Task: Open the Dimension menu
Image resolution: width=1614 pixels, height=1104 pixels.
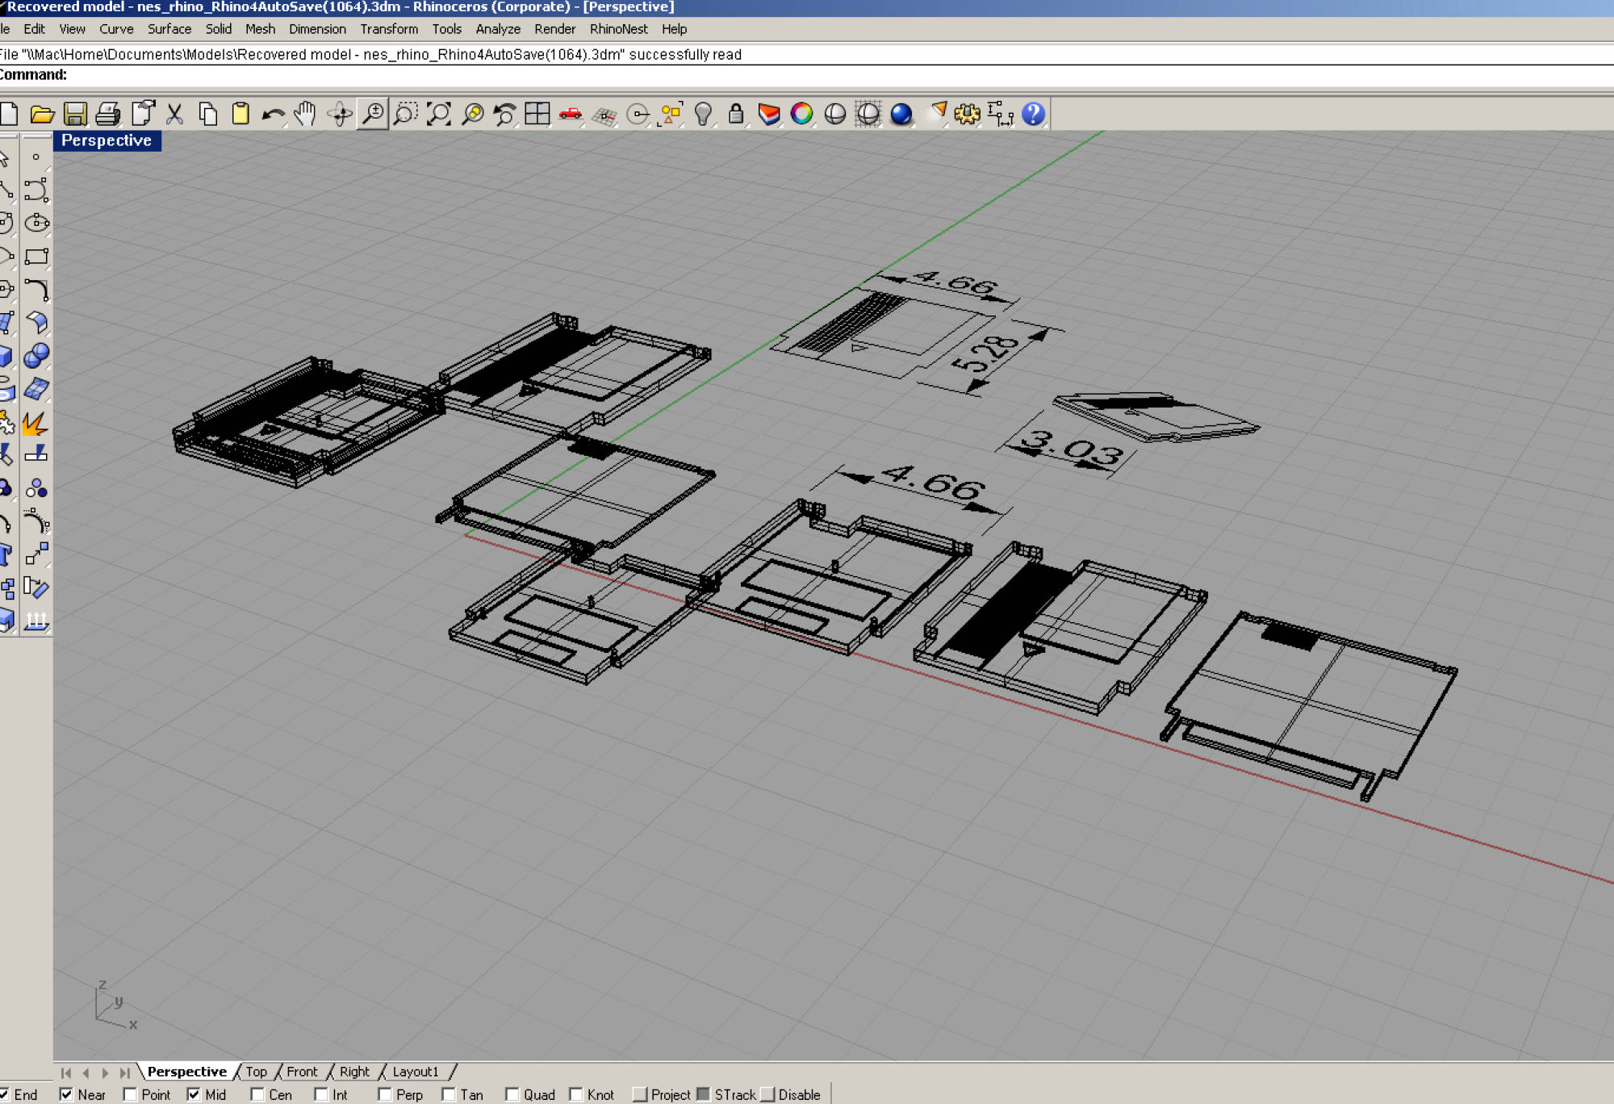Action: point(317,29)
